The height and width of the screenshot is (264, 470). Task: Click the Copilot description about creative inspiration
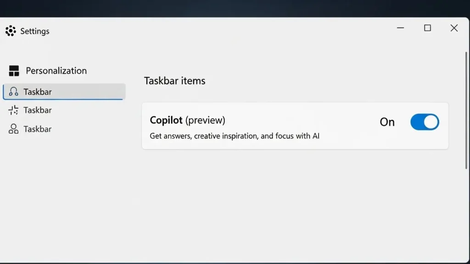click(235, 136)
